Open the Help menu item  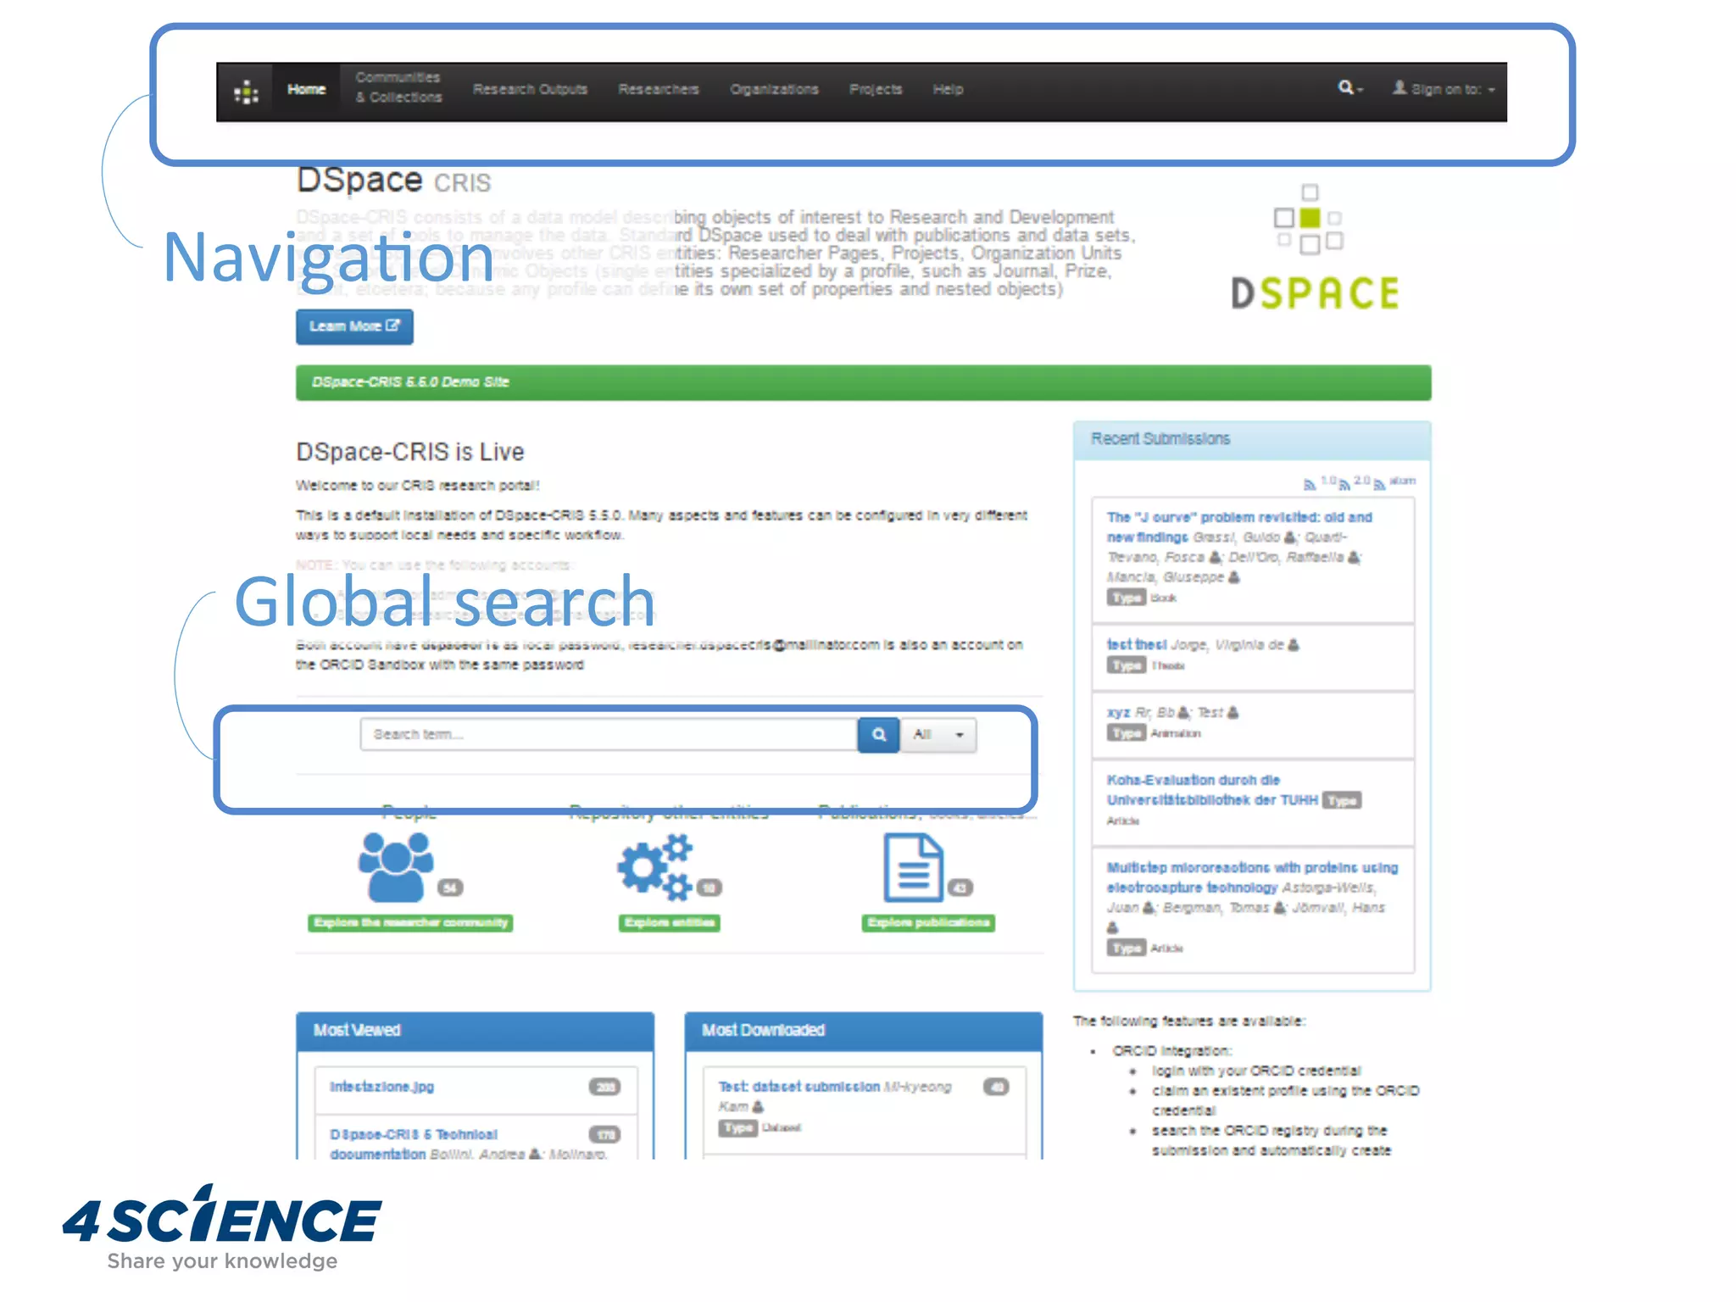point(948,89)
